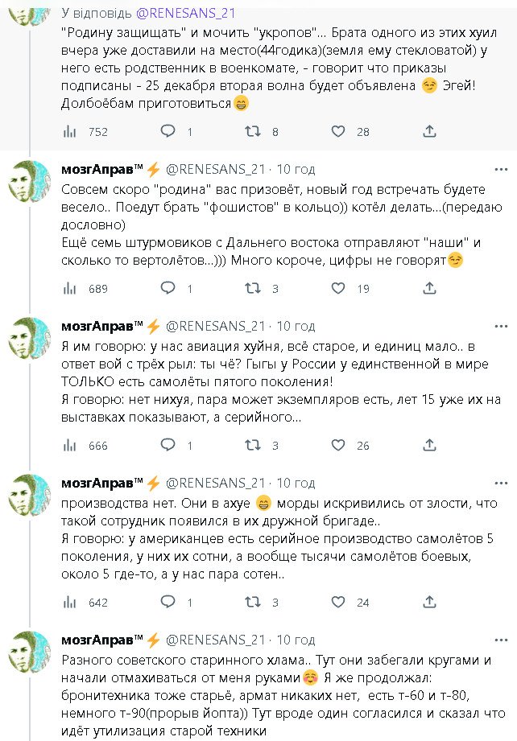Click reply icon on tweet with 752 views
This screenshot has width=517, height=741.
click(x=168, y=131)
